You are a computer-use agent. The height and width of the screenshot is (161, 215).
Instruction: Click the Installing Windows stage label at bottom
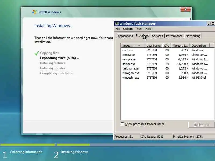coord(75,152)
